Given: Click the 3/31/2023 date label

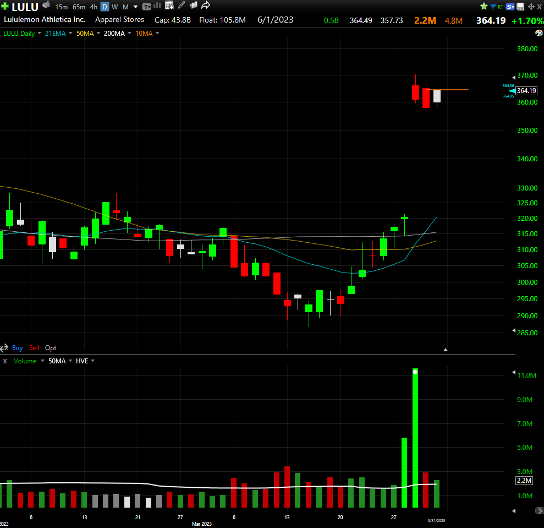Looking at the screenshot, I should click(x=436, y=520).
